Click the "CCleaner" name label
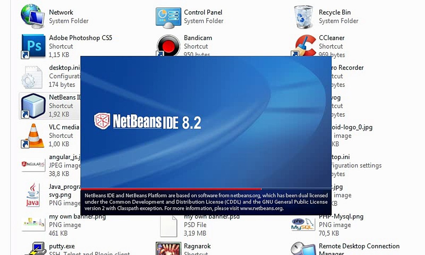425x255 pixels. 331,38
